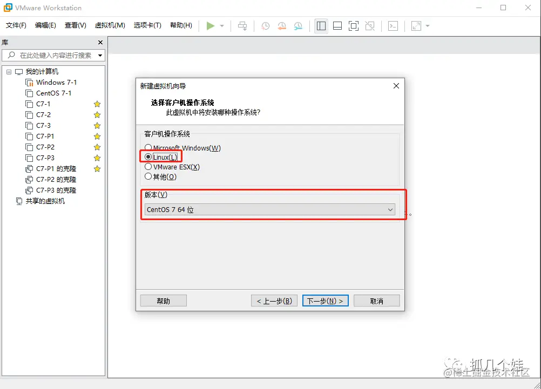Open the Snapshot Manager icon
The height and width of the screenshot is (389, 541).
click(x=298, y=26)
